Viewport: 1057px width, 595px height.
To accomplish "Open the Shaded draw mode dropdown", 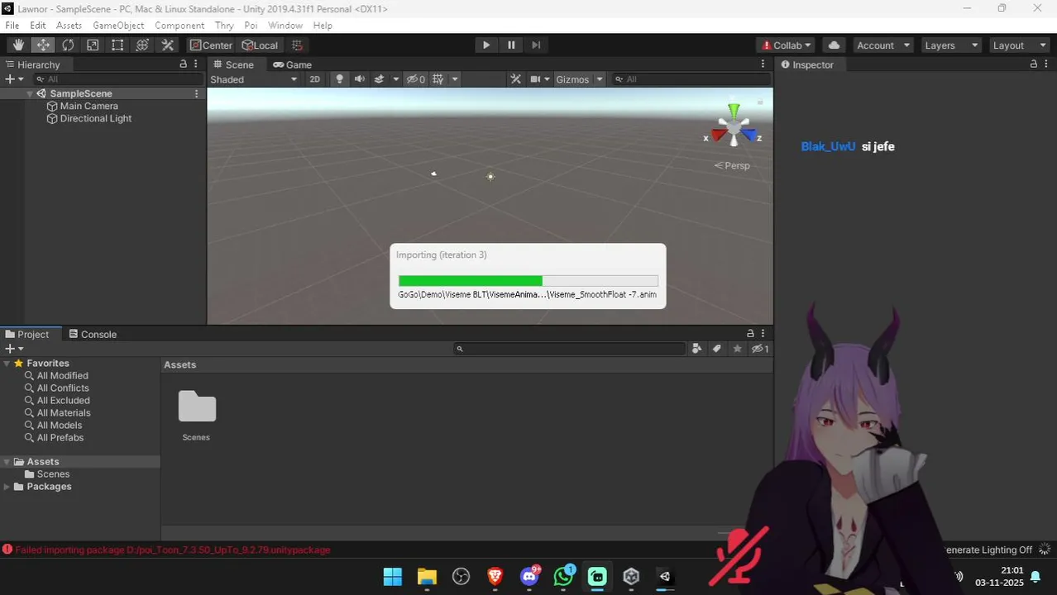I will [253, 79].
